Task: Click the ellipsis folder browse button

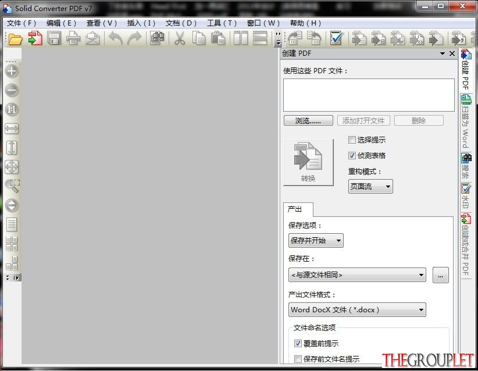Action: (441, 275)
